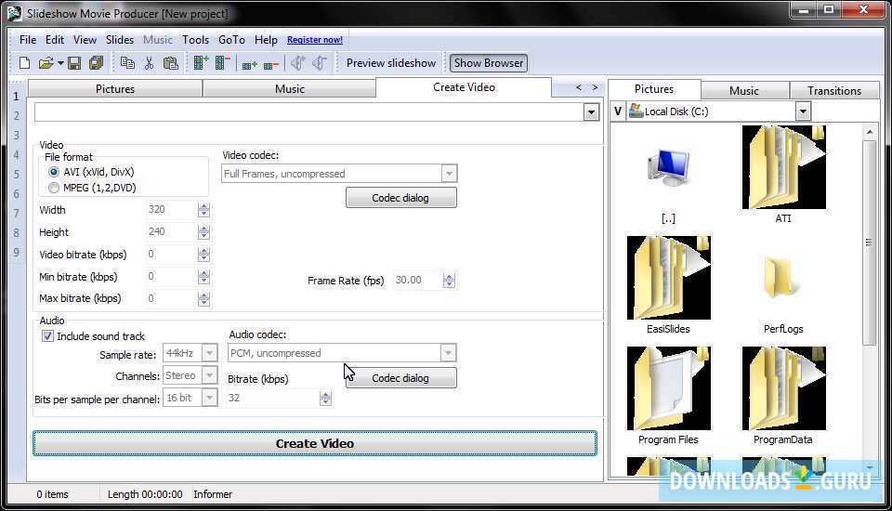Select the EasiSlides folder thumbnail
Screen dimensions: 892x511
[668, 278]
